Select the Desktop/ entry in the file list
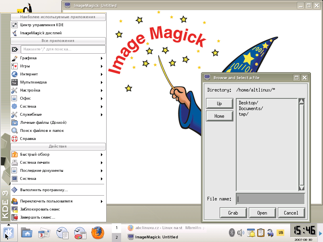Screen dimensions: 323x242 [248, 103]
